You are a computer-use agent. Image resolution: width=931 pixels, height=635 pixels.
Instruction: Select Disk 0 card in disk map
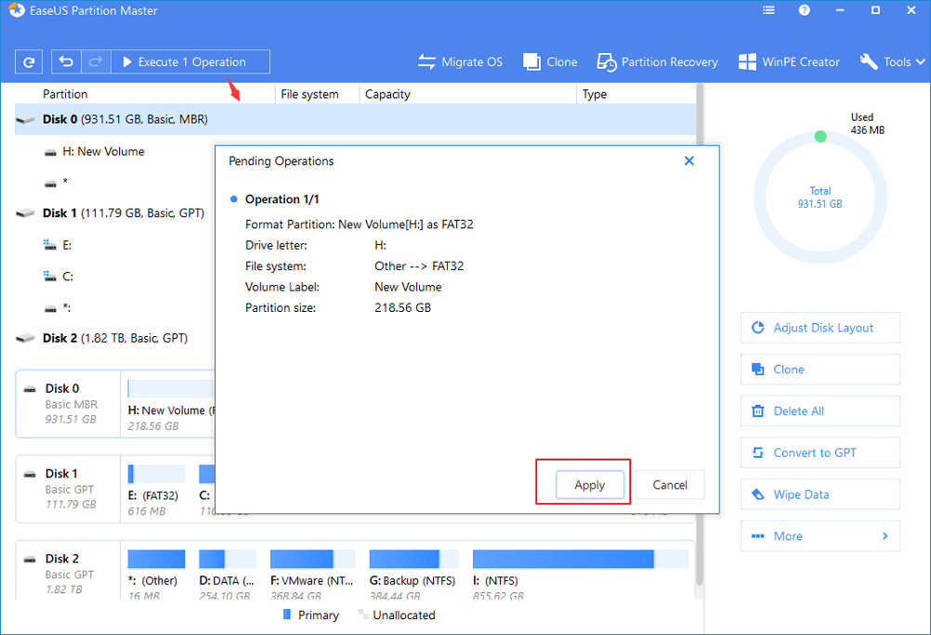[x=68, y=404]
